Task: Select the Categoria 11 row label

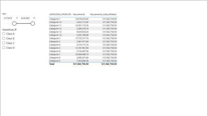Action: point(55,25)
